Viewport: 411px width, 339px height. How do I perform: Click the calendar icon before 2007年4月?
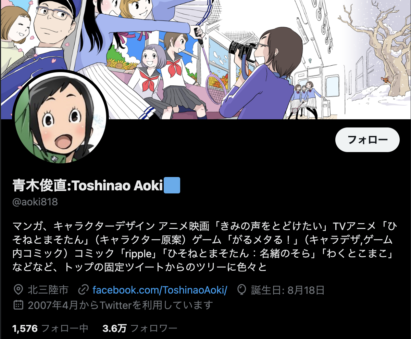click(18, 305)
